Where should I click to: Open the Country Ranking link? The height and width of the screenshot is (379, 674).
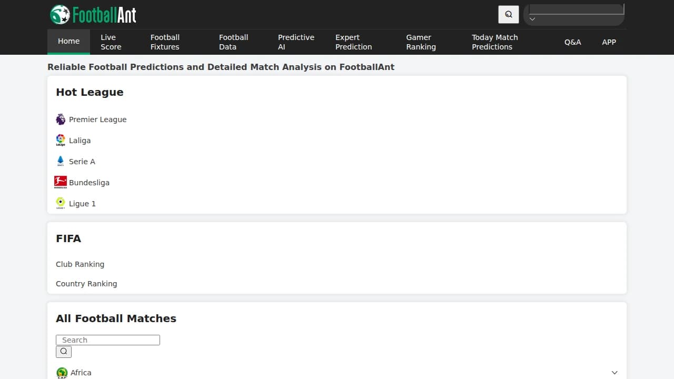coord(86,284)
